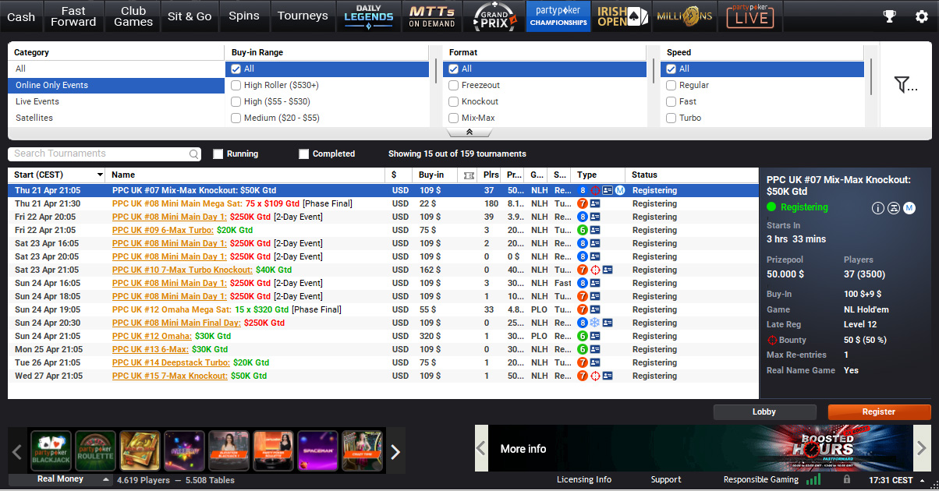Enable the Running checkbox
The image size is (939, 491).
point(218,154)
